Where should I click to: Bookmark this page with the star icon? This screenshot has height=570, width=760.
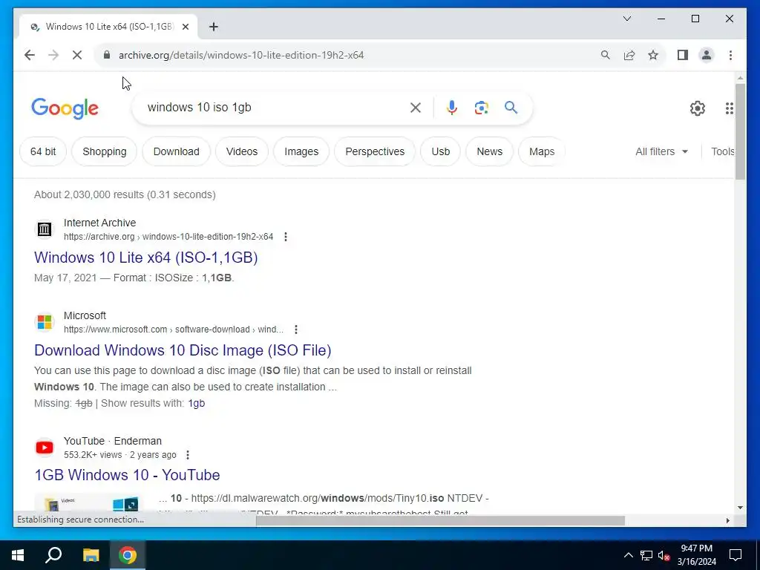pos(653,55)
